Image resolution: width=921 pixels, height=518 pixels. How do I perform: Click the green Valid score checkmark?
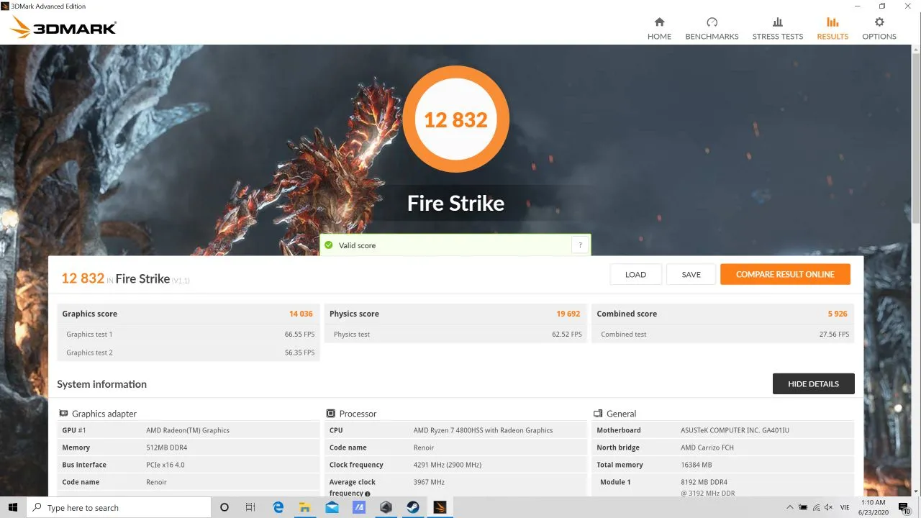[x=329, y=245]
